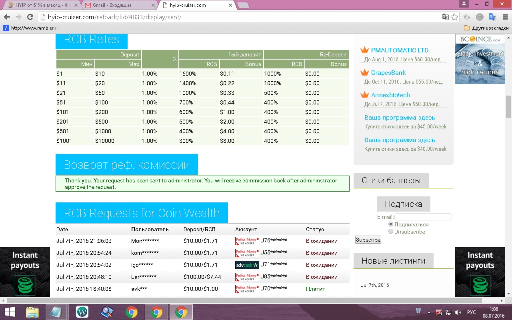Switch input language from РУС
The image size is (512, 320).
(472, 312)
